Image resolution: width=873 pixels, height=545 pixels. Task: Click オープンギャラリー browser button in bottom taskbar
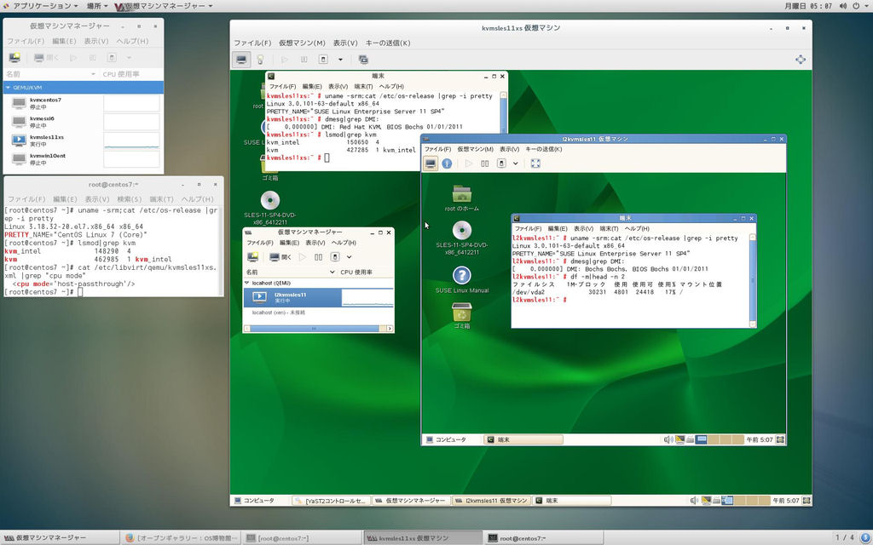(x=181, y=538)
